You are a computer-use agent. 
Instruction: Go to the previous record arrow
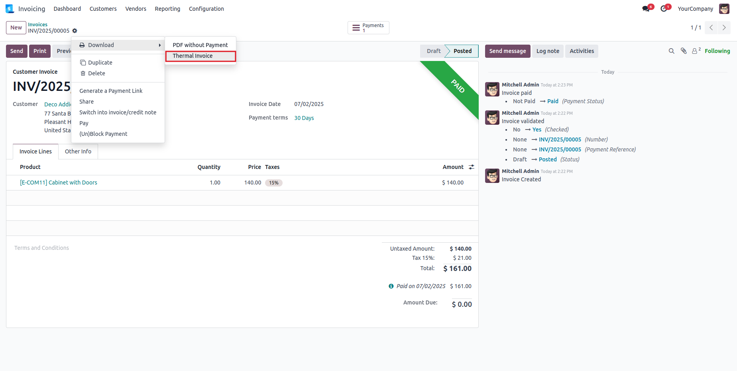pyautogui.click(x=711, y=27)
